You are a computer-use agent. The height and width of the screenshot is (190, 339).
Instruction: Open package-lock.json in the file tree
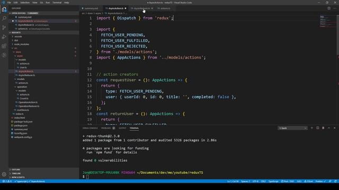coord(23,122)
